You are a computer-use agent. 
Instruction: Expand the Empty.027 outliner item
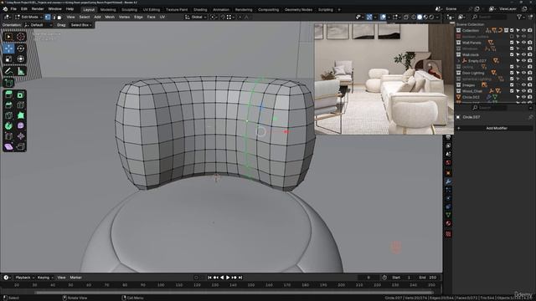459,61
